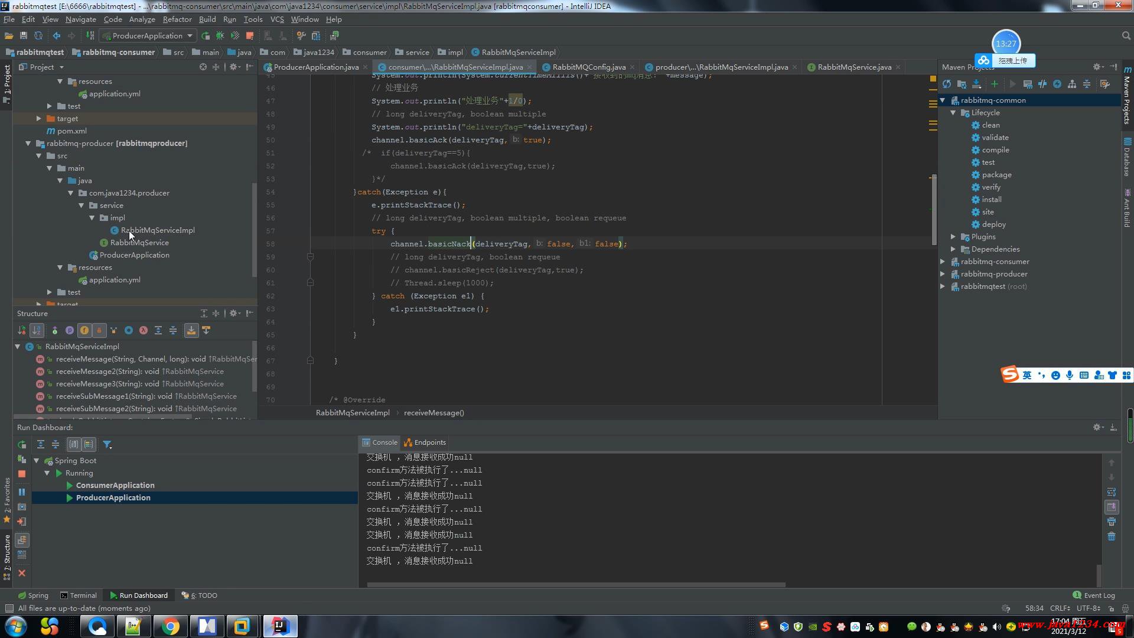The image size is (1134, 638).
Task: Click Reimport All Maven Projects icon
Action: coord(947,84)
